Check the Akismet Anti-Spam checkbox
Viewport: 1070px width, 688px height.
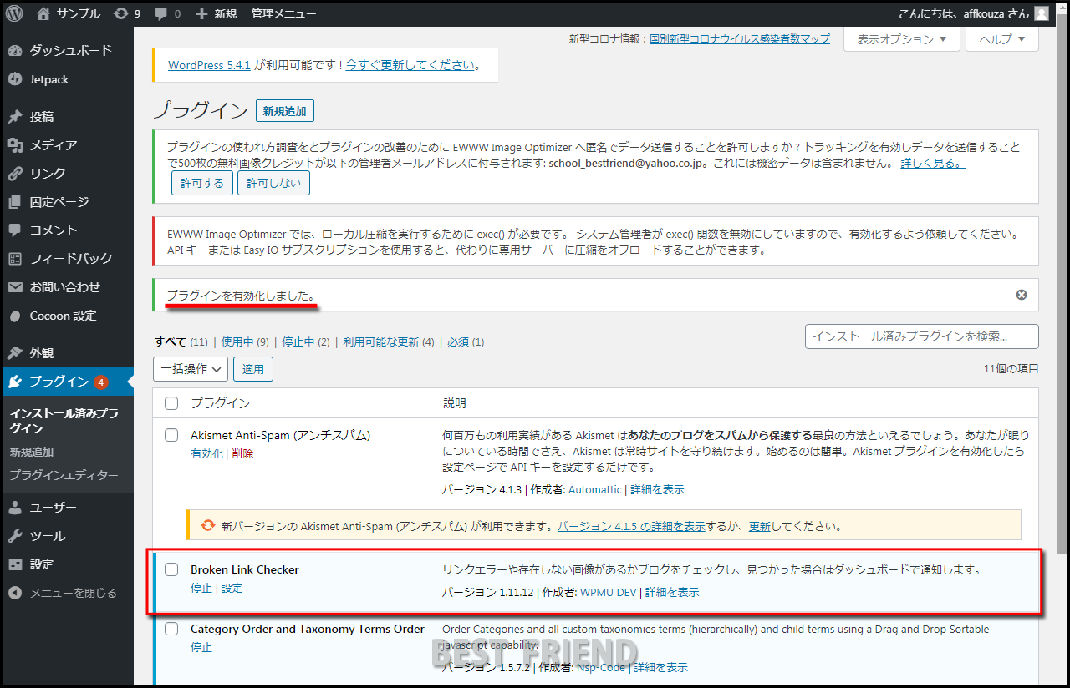tap(171, 435)
